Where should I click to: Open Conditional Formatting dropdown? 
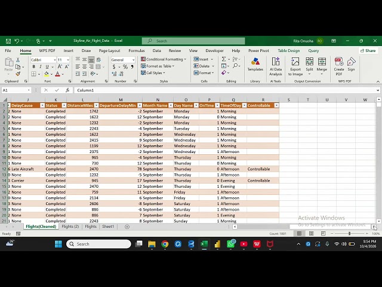tap(164, 59)
